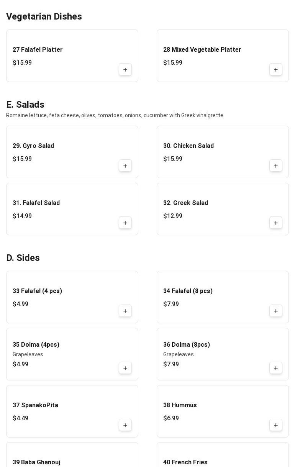Add Dolma (4pcs) with plus icon
The width and height of the screenshot is (295, 467).
125,368
